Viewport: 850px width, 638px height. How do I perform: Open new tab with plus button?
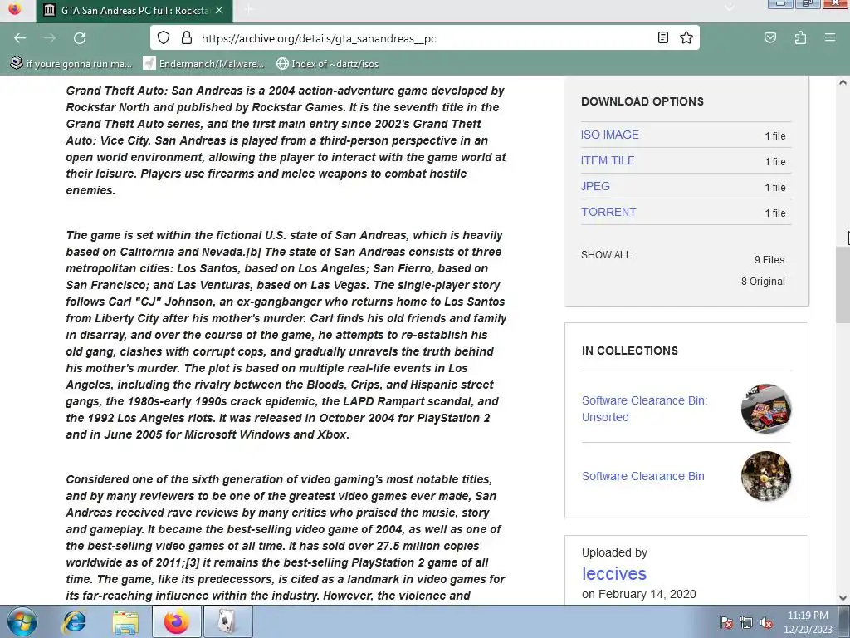tap(249, 10)
